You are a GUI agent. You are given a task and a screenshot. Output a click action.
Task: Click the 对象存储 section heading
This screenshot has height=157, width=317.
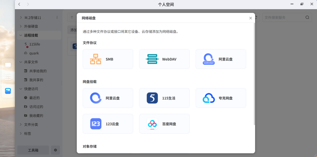[x=89, y=146]
